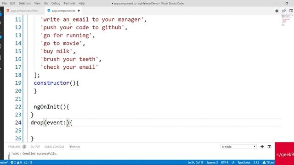Minimize the VS Code window

coord(277,3)
